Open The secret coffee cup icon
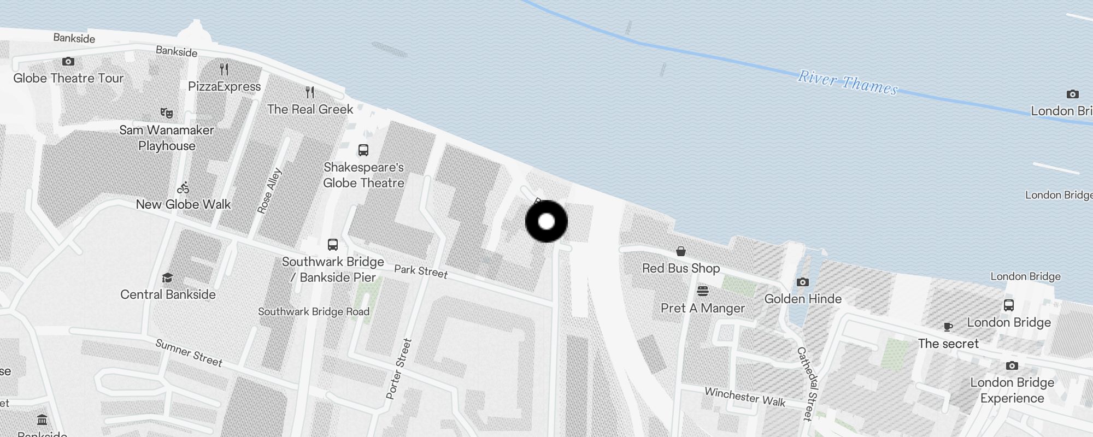Viewport: 1093px width, 437px height. tap(948, 327)
